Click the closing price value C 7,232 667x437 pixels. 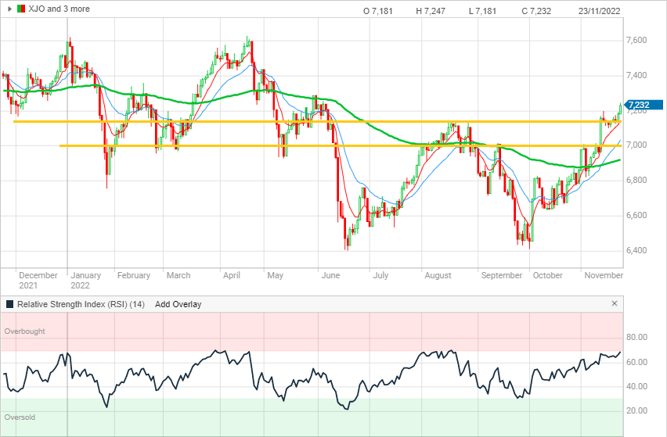pyautogui.click(x=535, y=11)
